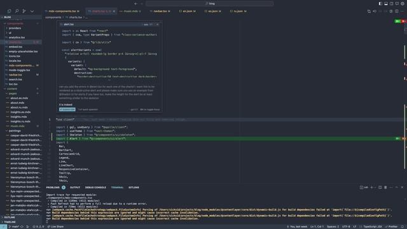Split the terminal pane icon

(x=380, y=188)
